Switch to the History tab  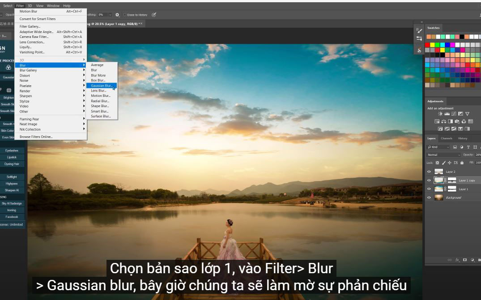click(463, 138)
